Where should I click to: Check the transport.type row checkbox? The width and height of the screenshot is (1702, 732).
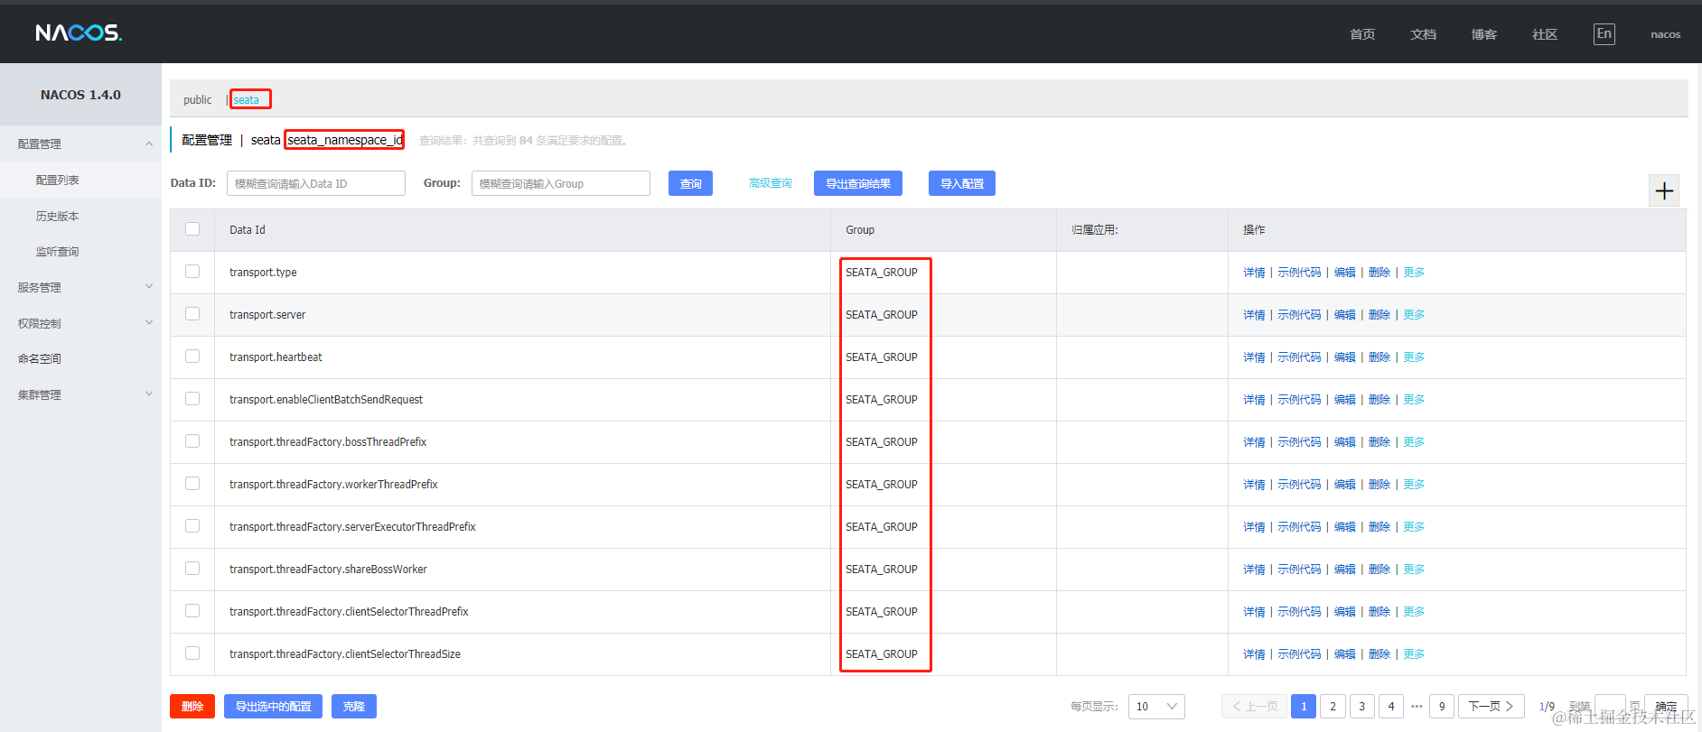coord(192,272)
